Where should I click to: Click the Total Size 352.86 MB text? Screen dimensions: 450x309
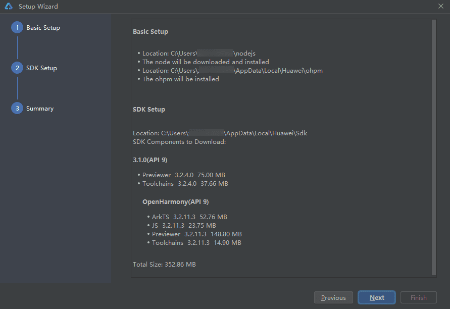[x=164, y=265]
